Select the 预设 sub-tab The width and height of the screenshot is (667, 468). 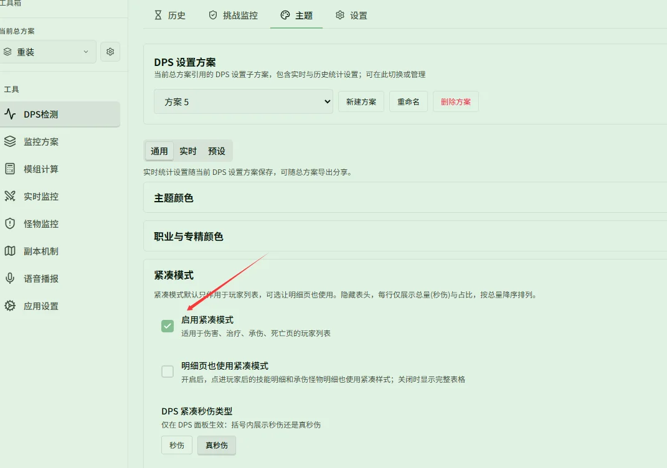[217, 151]
